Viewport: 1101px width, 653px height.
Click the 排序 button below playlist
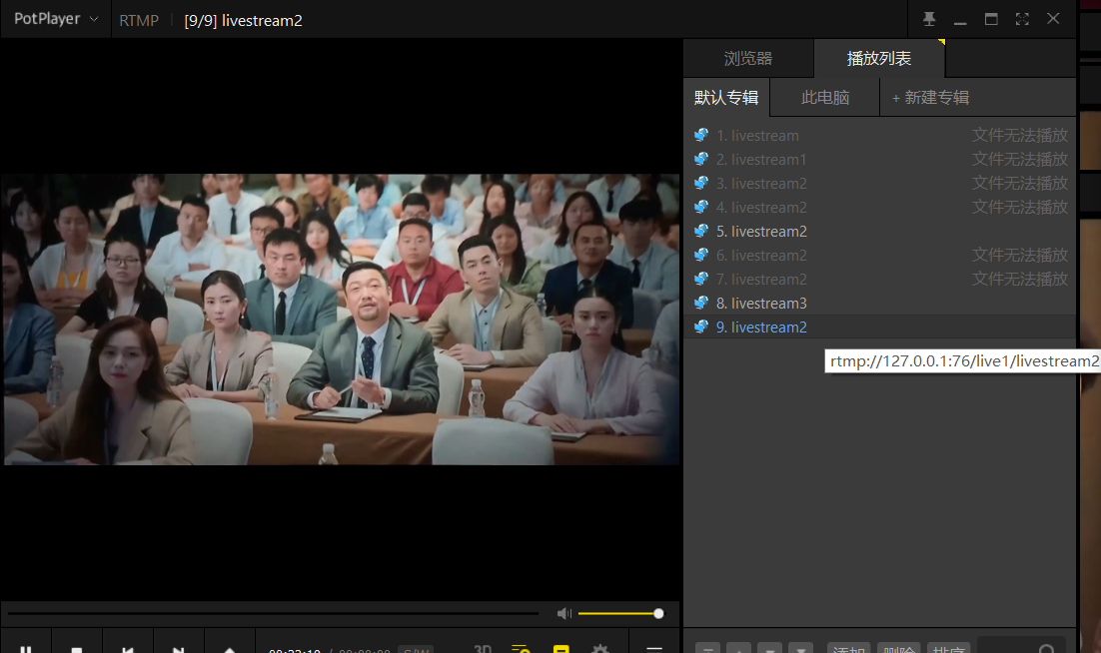click(x=948, y=648)
